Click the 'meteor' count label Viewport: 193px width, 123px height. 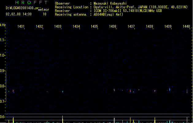click(44, 10)
